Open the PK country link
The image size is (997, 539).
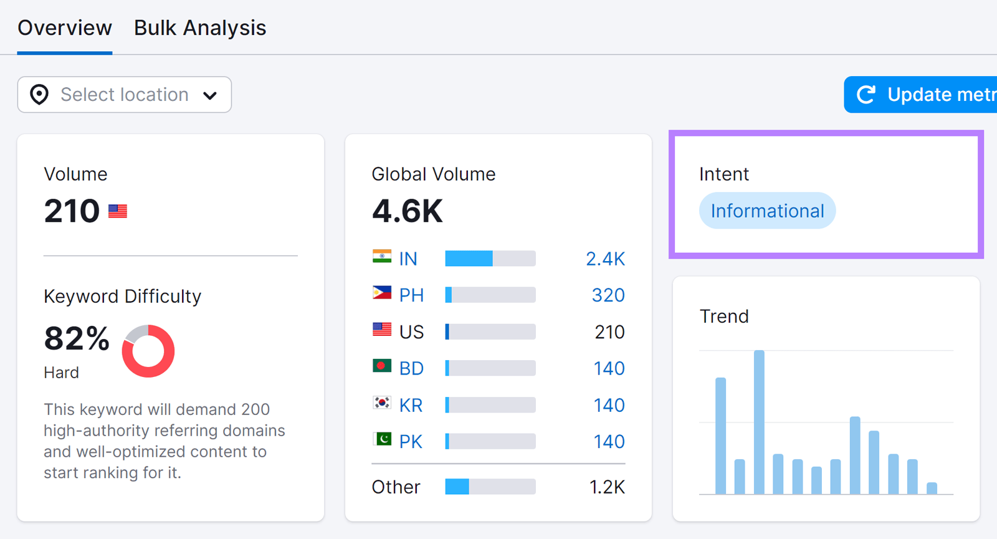pos(411,441)
